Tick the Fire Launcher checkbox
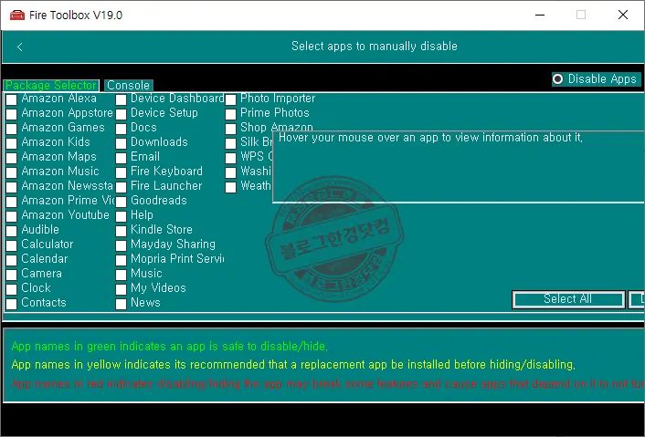The width and height of the screenshot is (645, 437). (x=121, y=187)
